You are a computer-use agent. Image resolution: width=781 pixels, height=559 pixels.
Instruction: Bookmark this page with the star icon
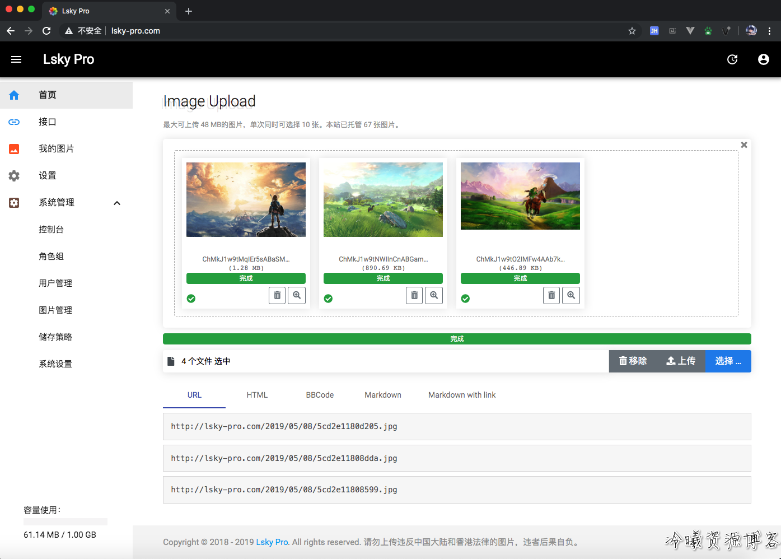click(x=632, y=31)
